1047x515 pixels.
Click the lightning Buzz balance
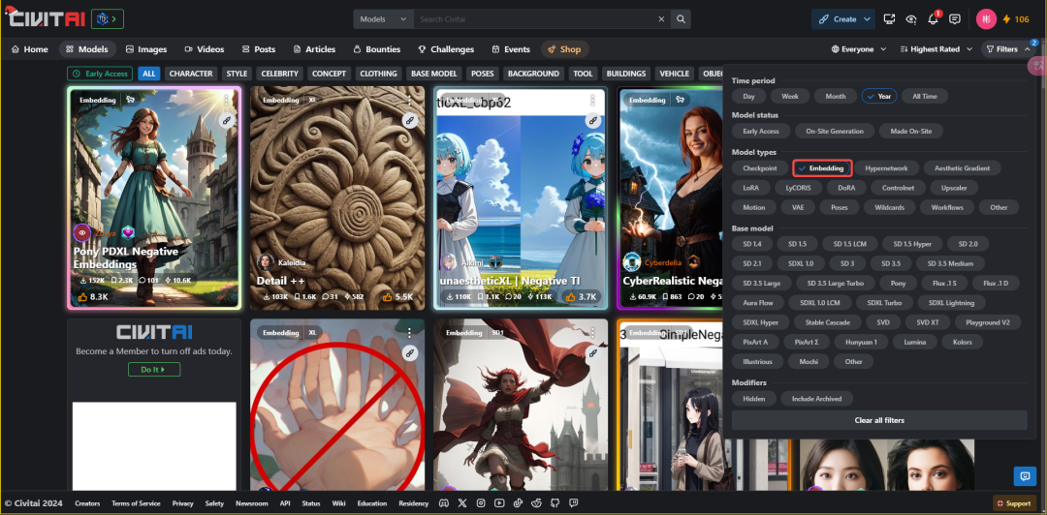pos(1016,18)
